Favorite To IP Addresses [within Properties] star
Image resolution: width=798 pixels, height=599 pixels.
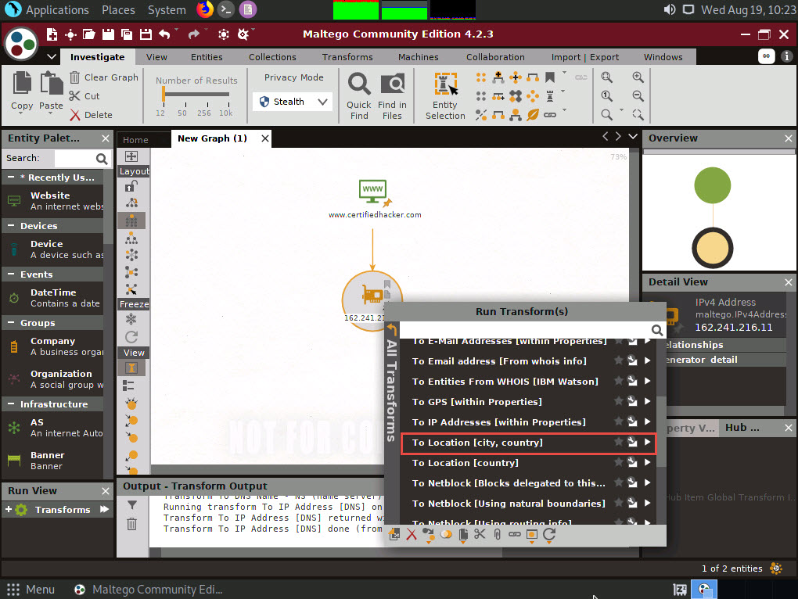tap(618, 421)
